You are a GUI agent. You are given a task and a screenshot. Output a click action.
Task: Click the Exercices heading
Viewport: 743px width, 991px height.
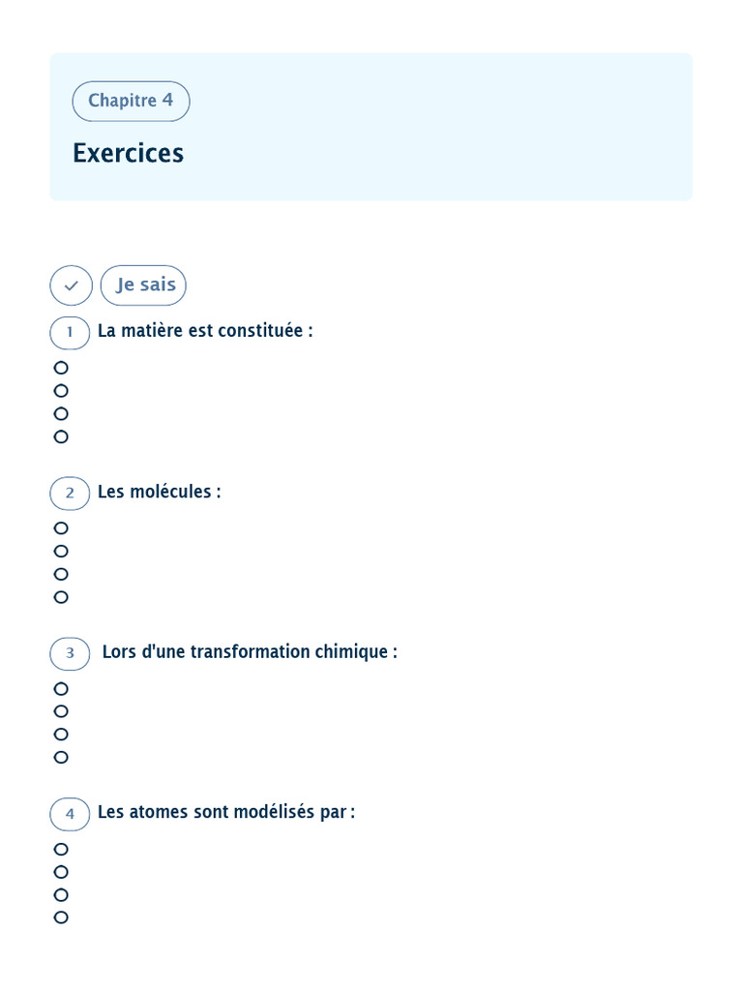tap(128, 153)
